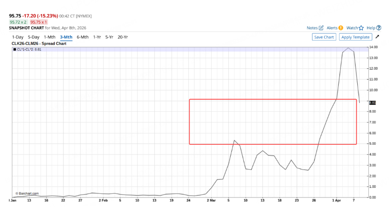Click the 95.72 x 2 bid quote
The height and width of the screenshot is (207, 389).
pos(18,22)
